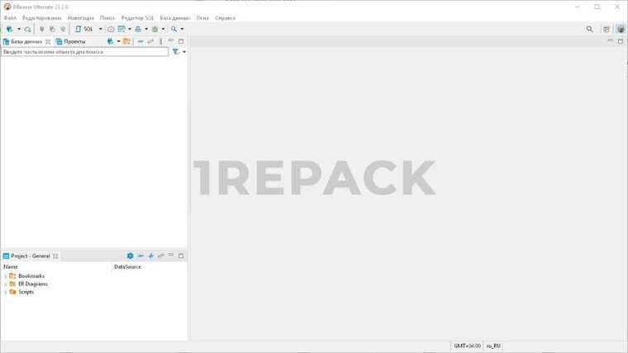The image size is (628, 353).
Task: Click the DataSource column header
Action: (127, 266)
